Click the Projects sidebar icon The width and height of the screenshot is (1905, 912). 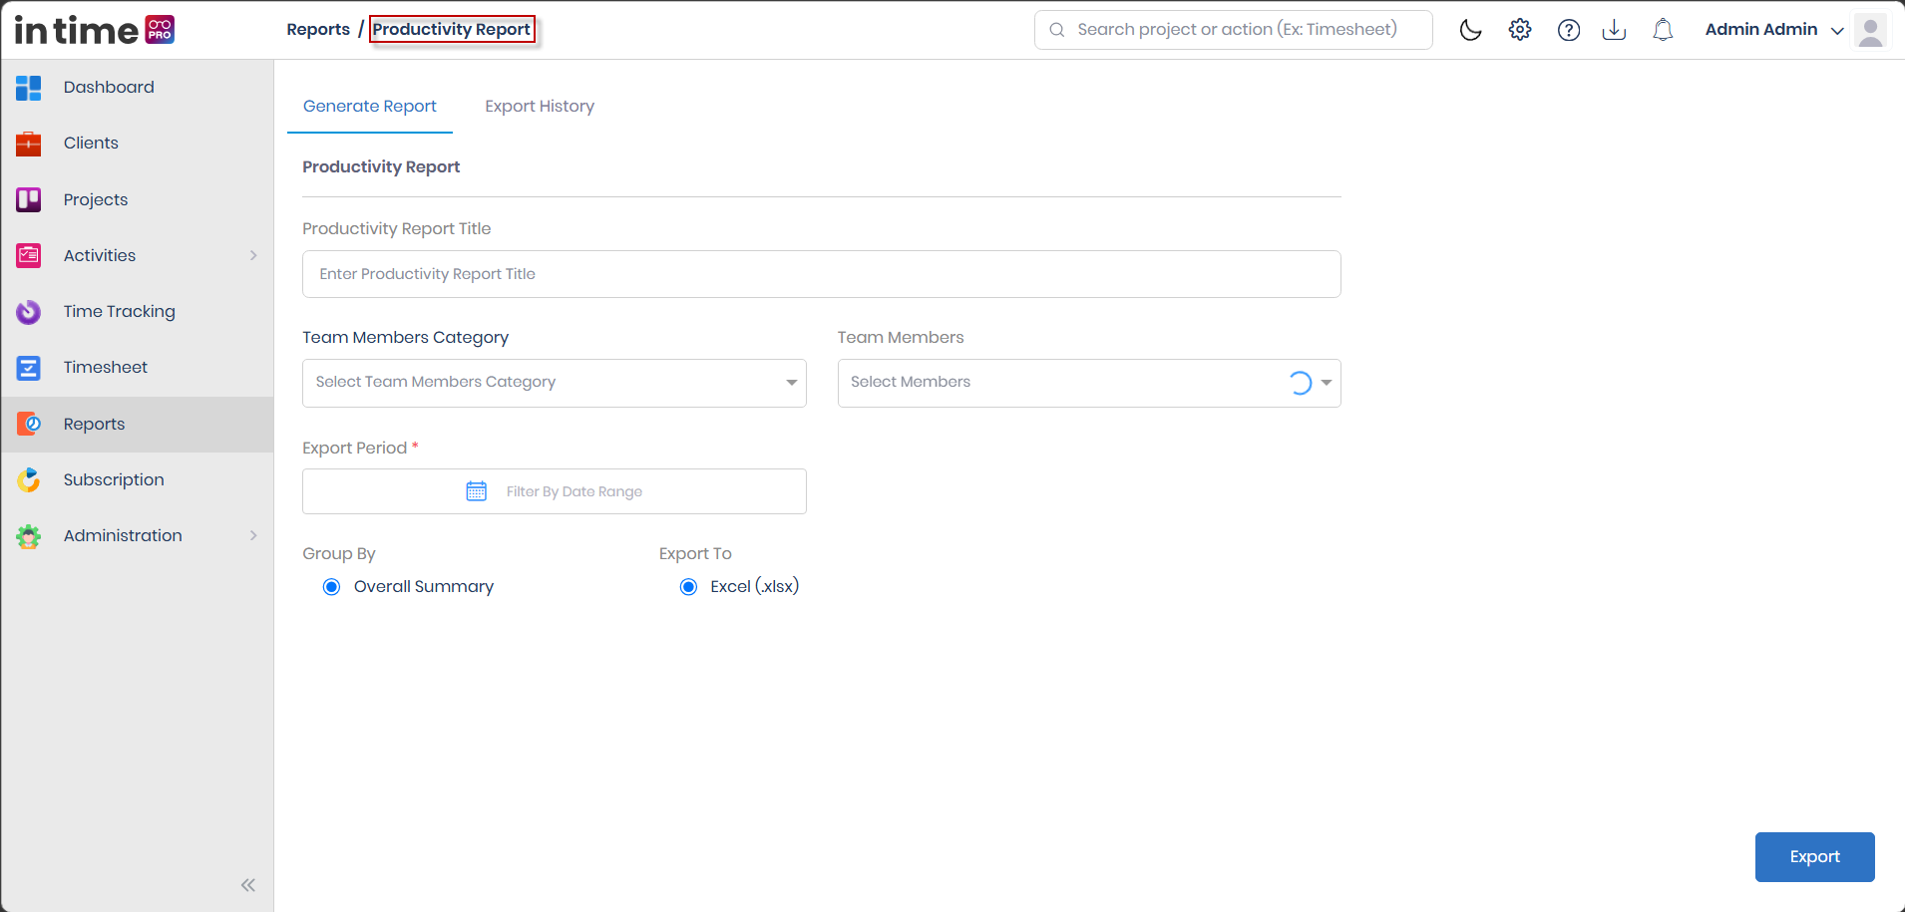click(x=29, y=199)
